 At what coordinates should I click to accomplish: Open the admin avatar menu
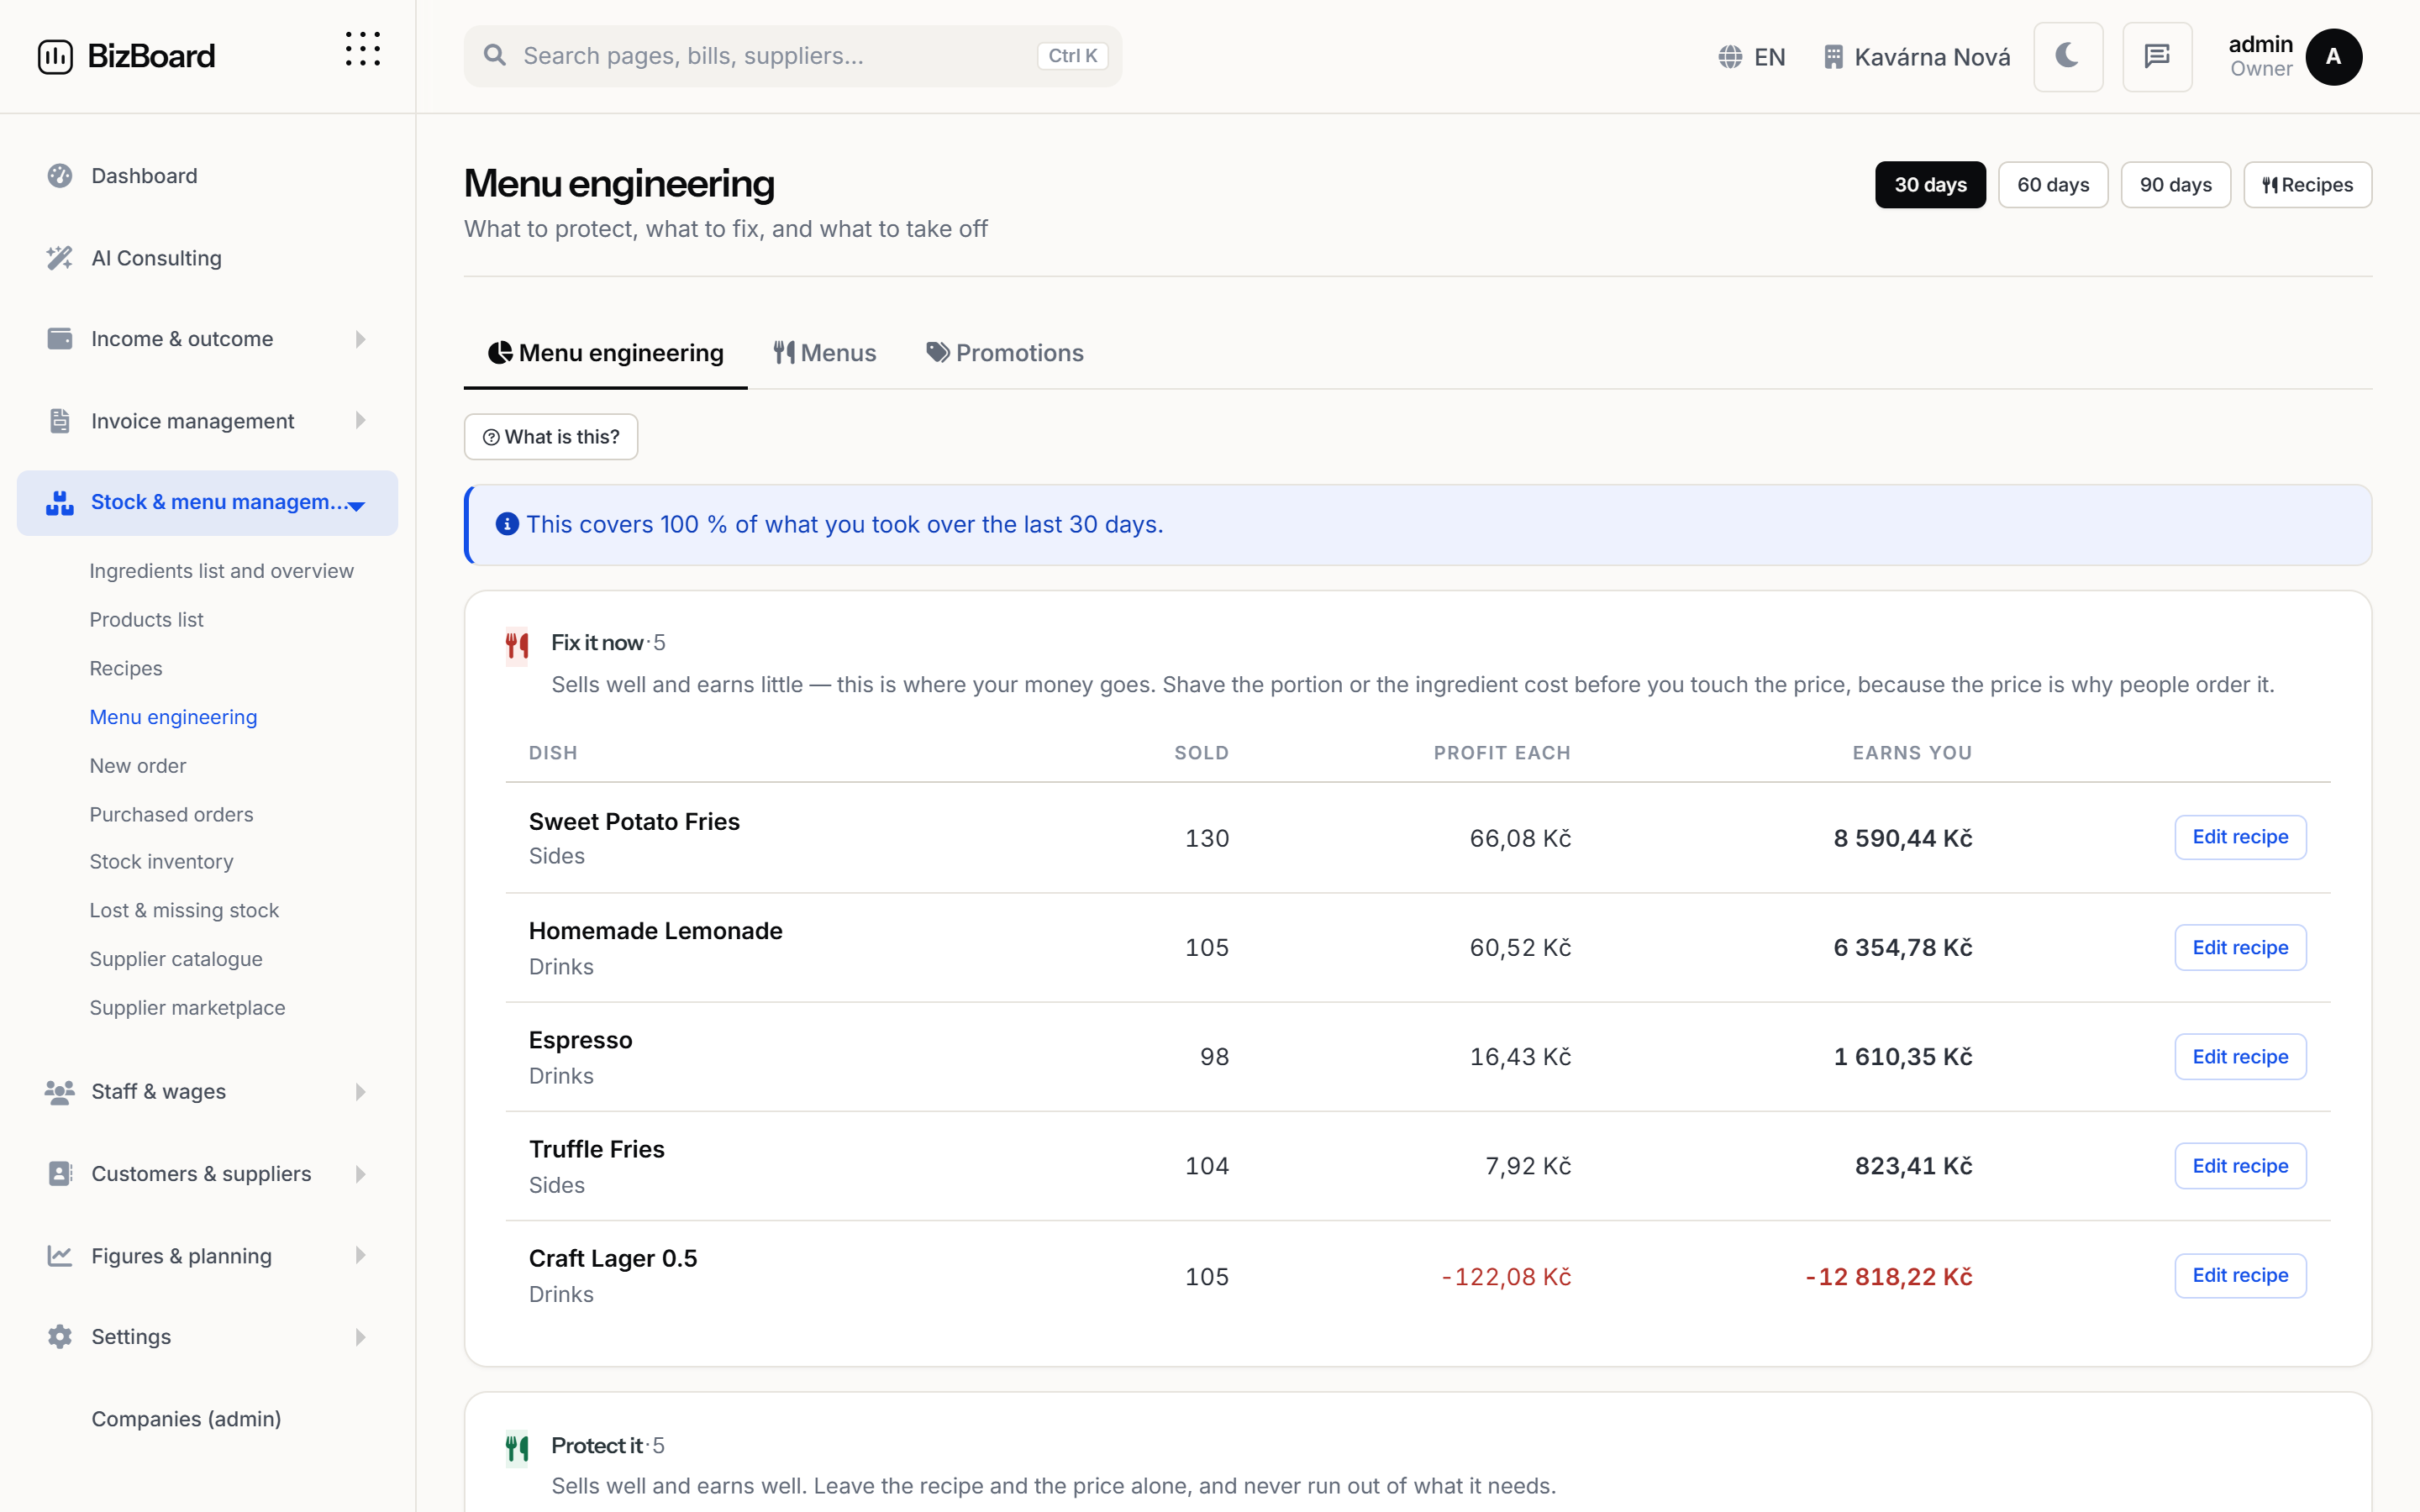click(2333, 57)
